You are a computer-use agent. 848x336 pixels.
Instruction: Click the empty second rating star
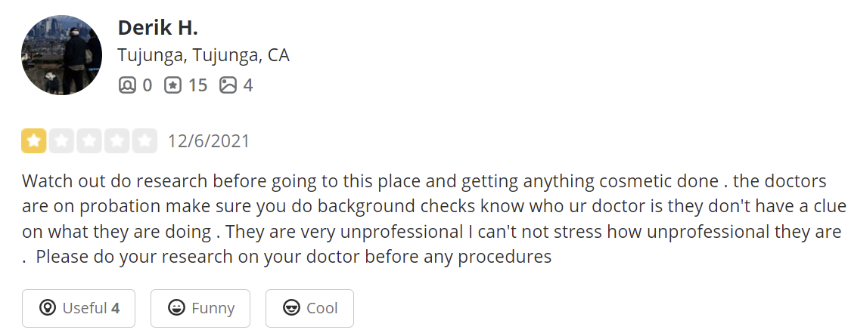tap(62, 141)
